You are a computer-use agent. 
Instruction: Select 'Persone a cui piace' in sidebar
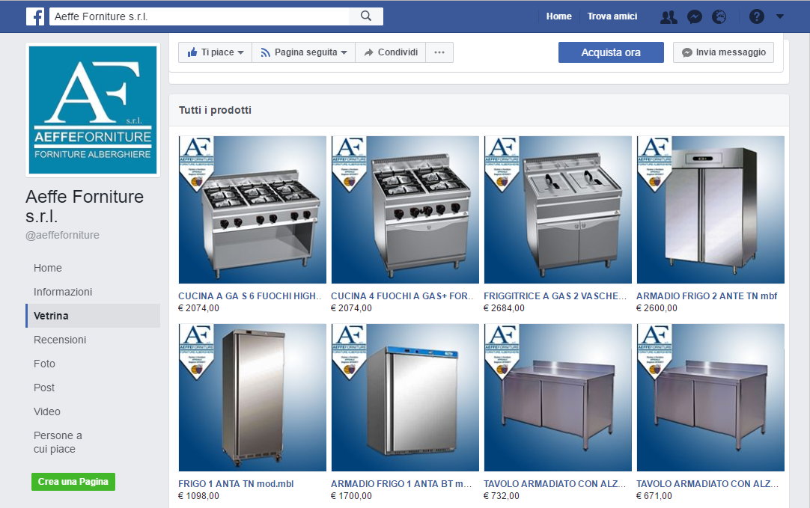58,442
